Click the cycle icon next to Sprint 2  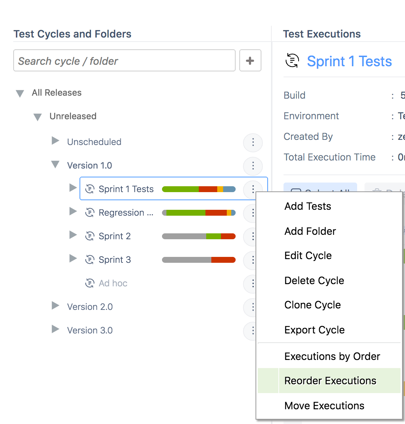click(90, 236)
